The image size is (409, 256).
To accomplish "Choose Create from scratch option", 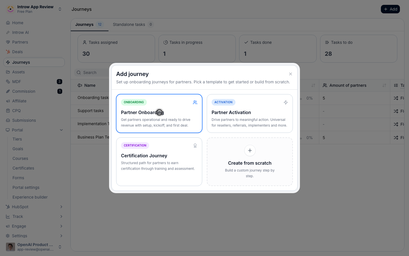I will click(x=250, y=162).
